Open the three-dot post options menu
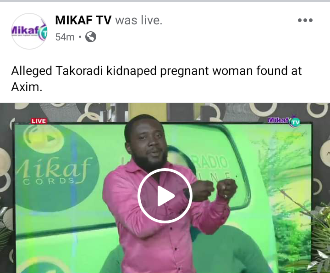 (x=305, y=20)
